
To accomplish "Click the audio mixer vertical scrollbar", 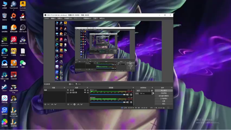I will [x=134, y=97].
